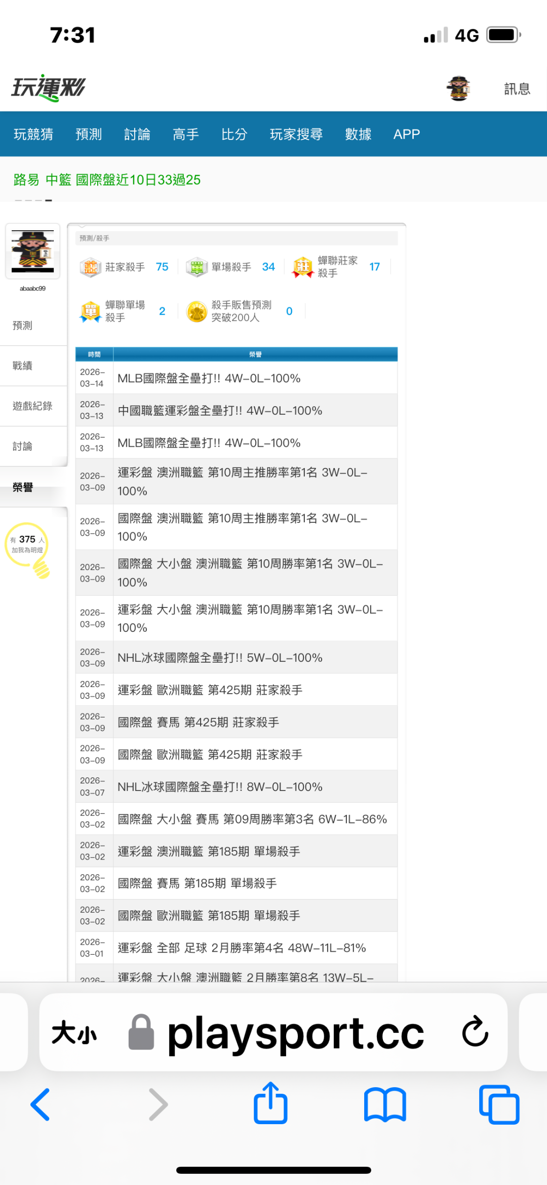Open the 高手 menu

pos(186,134)
